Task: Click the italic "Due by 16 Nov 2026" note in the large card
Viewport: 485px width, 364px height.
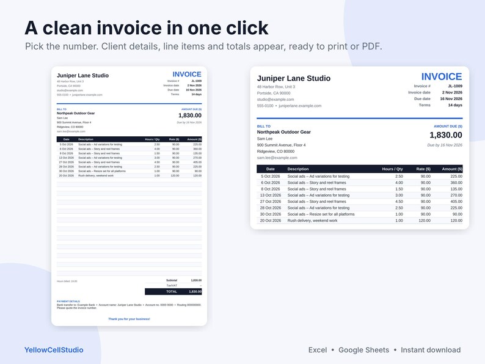Action: (445, 145)
